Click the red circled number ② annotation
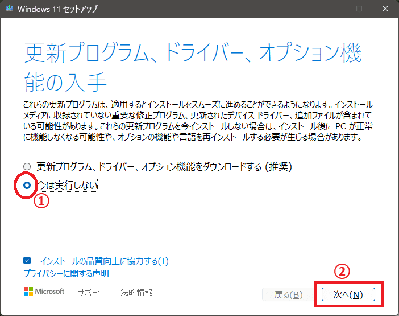 coord(341,273)
